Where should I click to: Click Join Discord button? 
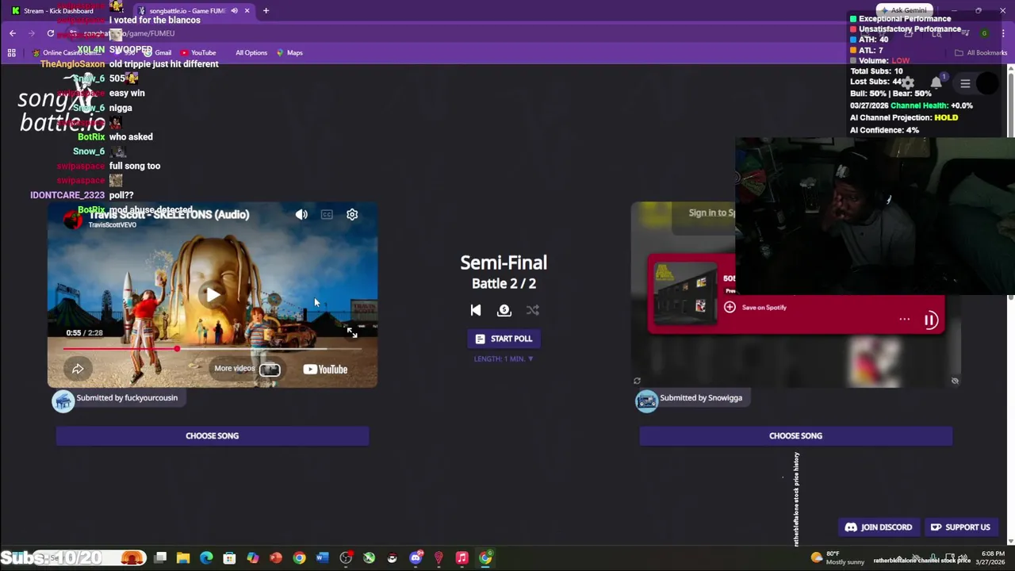click(879, 527)
